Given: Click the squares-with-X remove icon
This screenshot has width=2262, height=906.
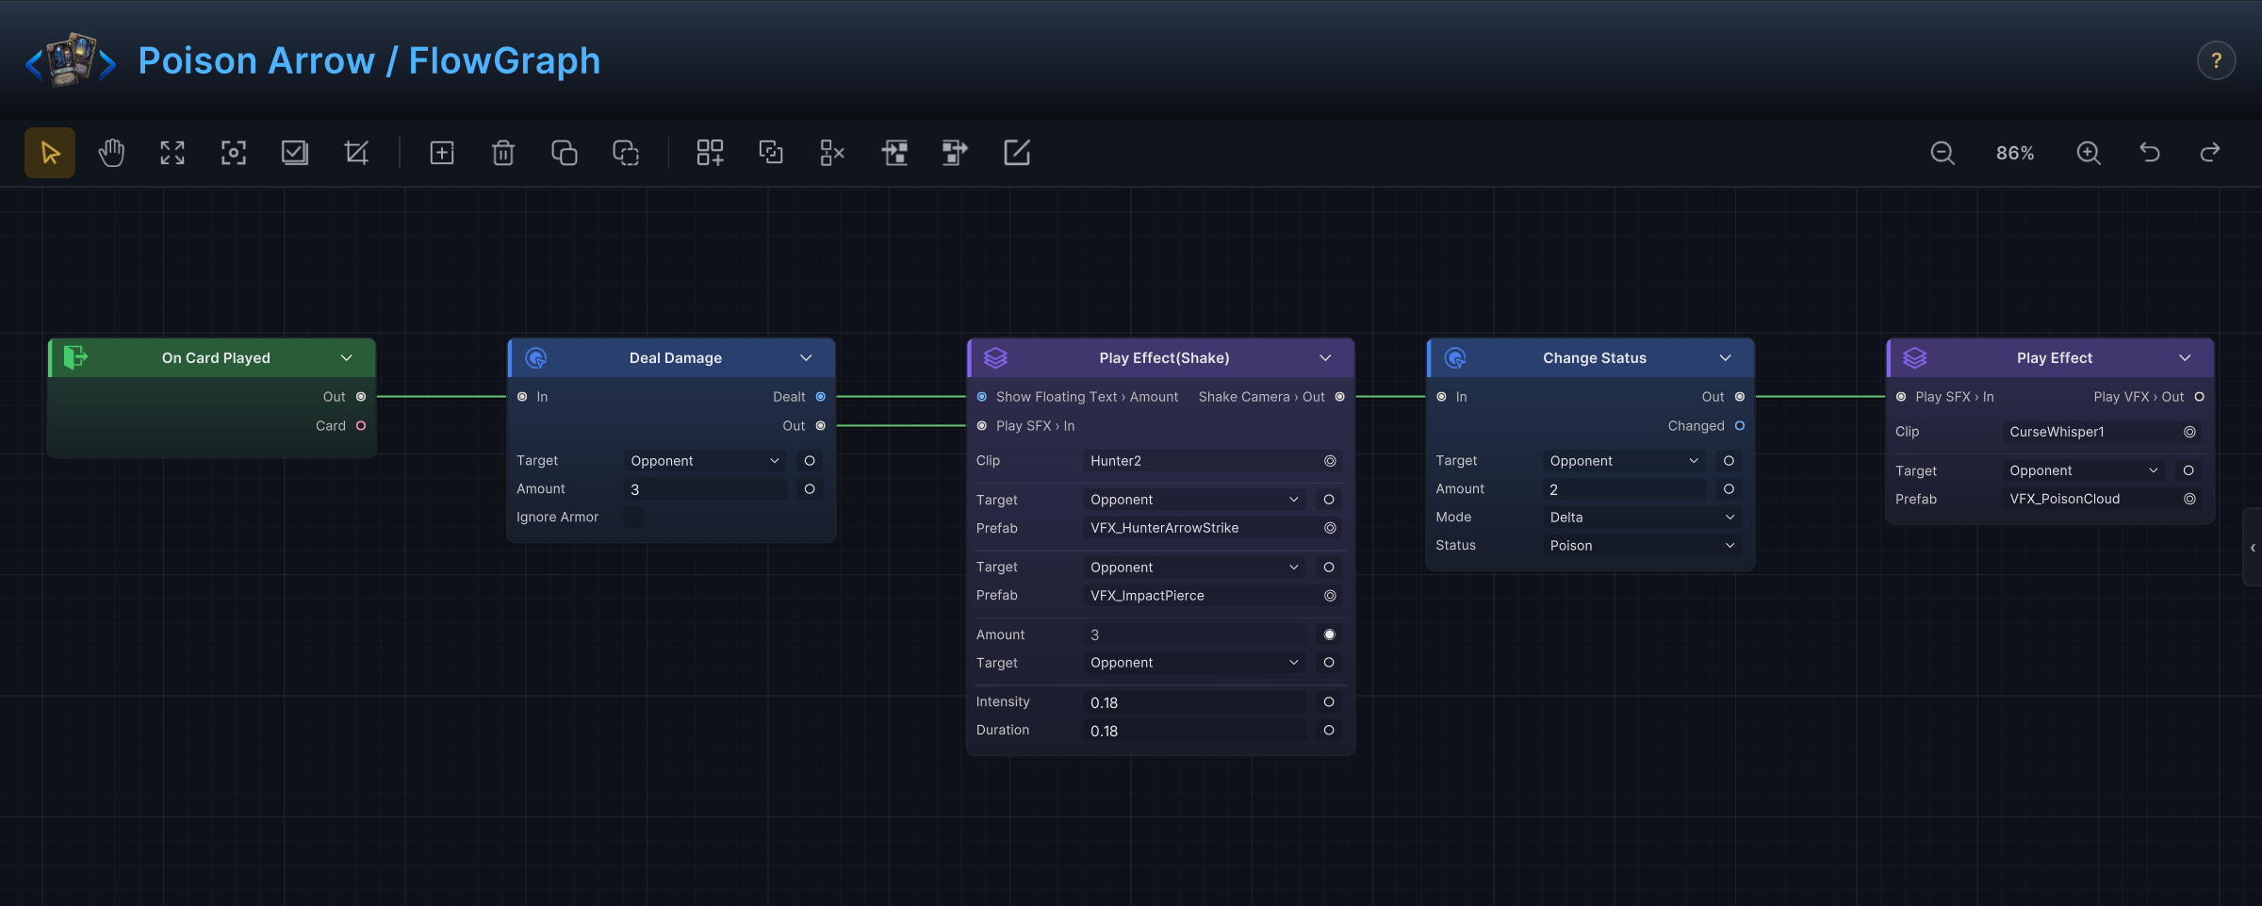Looking at the screenshot, I should point(832,153).
